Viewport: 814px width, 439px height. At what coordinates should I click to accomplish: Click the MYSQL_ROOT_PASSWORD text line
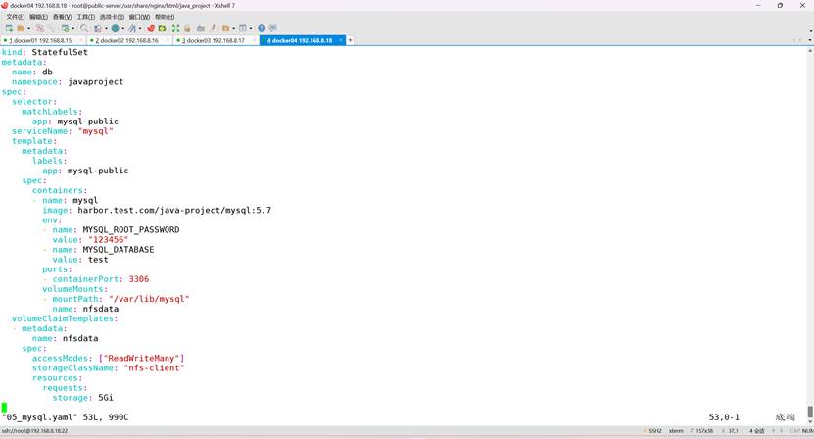[131, 229]
